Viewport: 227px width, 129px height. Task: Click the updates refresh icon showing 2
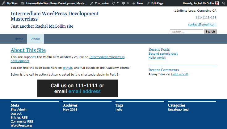(114, 3)
